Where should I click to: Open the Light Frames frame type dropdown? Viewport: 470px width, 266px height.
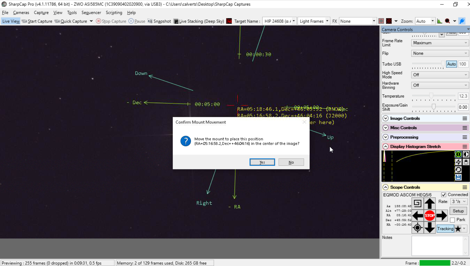314,21
